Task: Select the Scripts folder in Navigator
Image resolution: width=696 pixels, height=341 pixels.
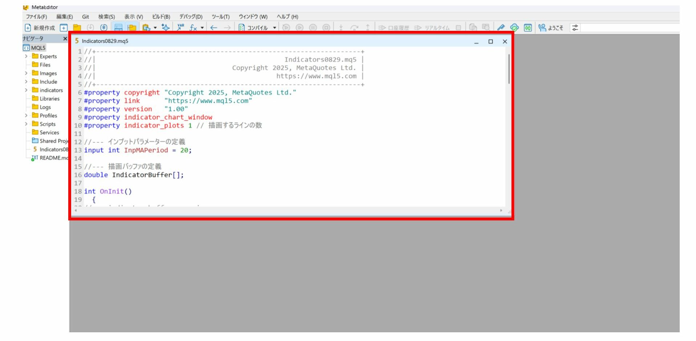Action: [47, 124]
